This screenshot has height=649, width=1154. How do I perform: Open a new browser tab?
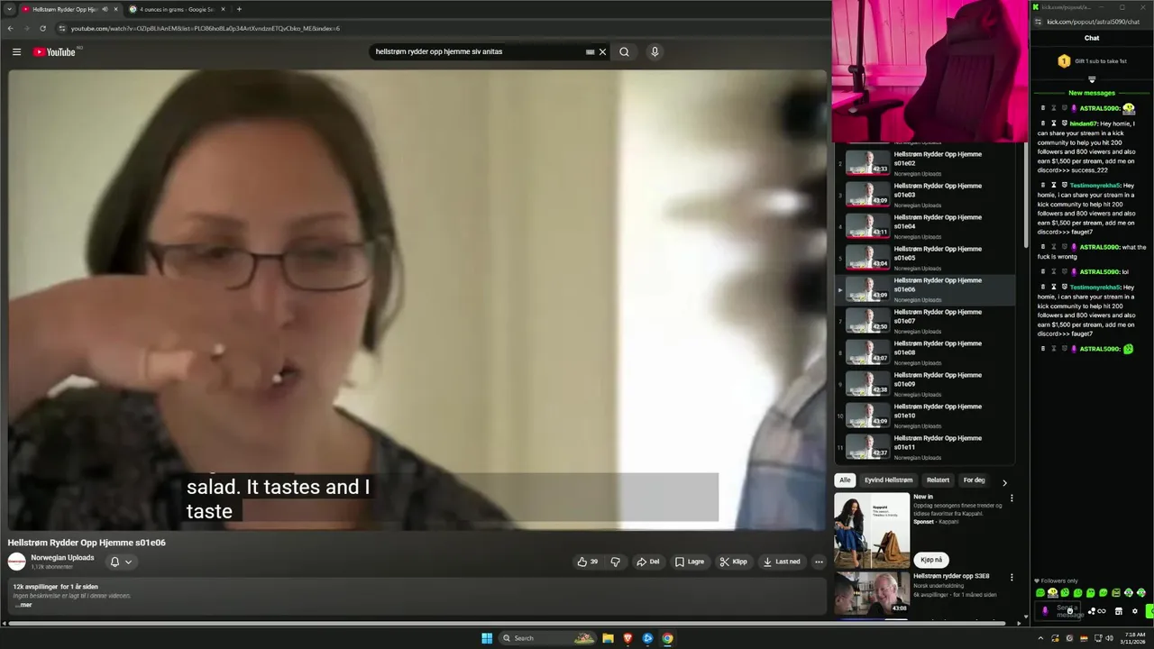[239, 9]
